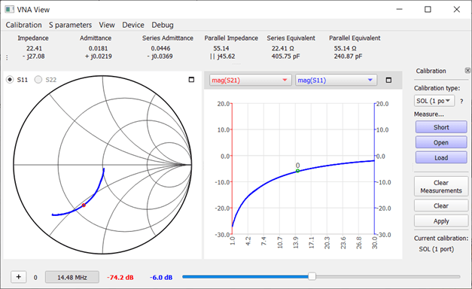
Task: Measure the Load standard
Action: [x=441, y=158]
